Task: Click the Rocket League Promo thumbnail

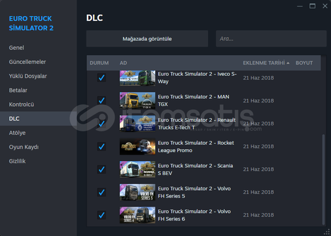Action: coord(137,147)
